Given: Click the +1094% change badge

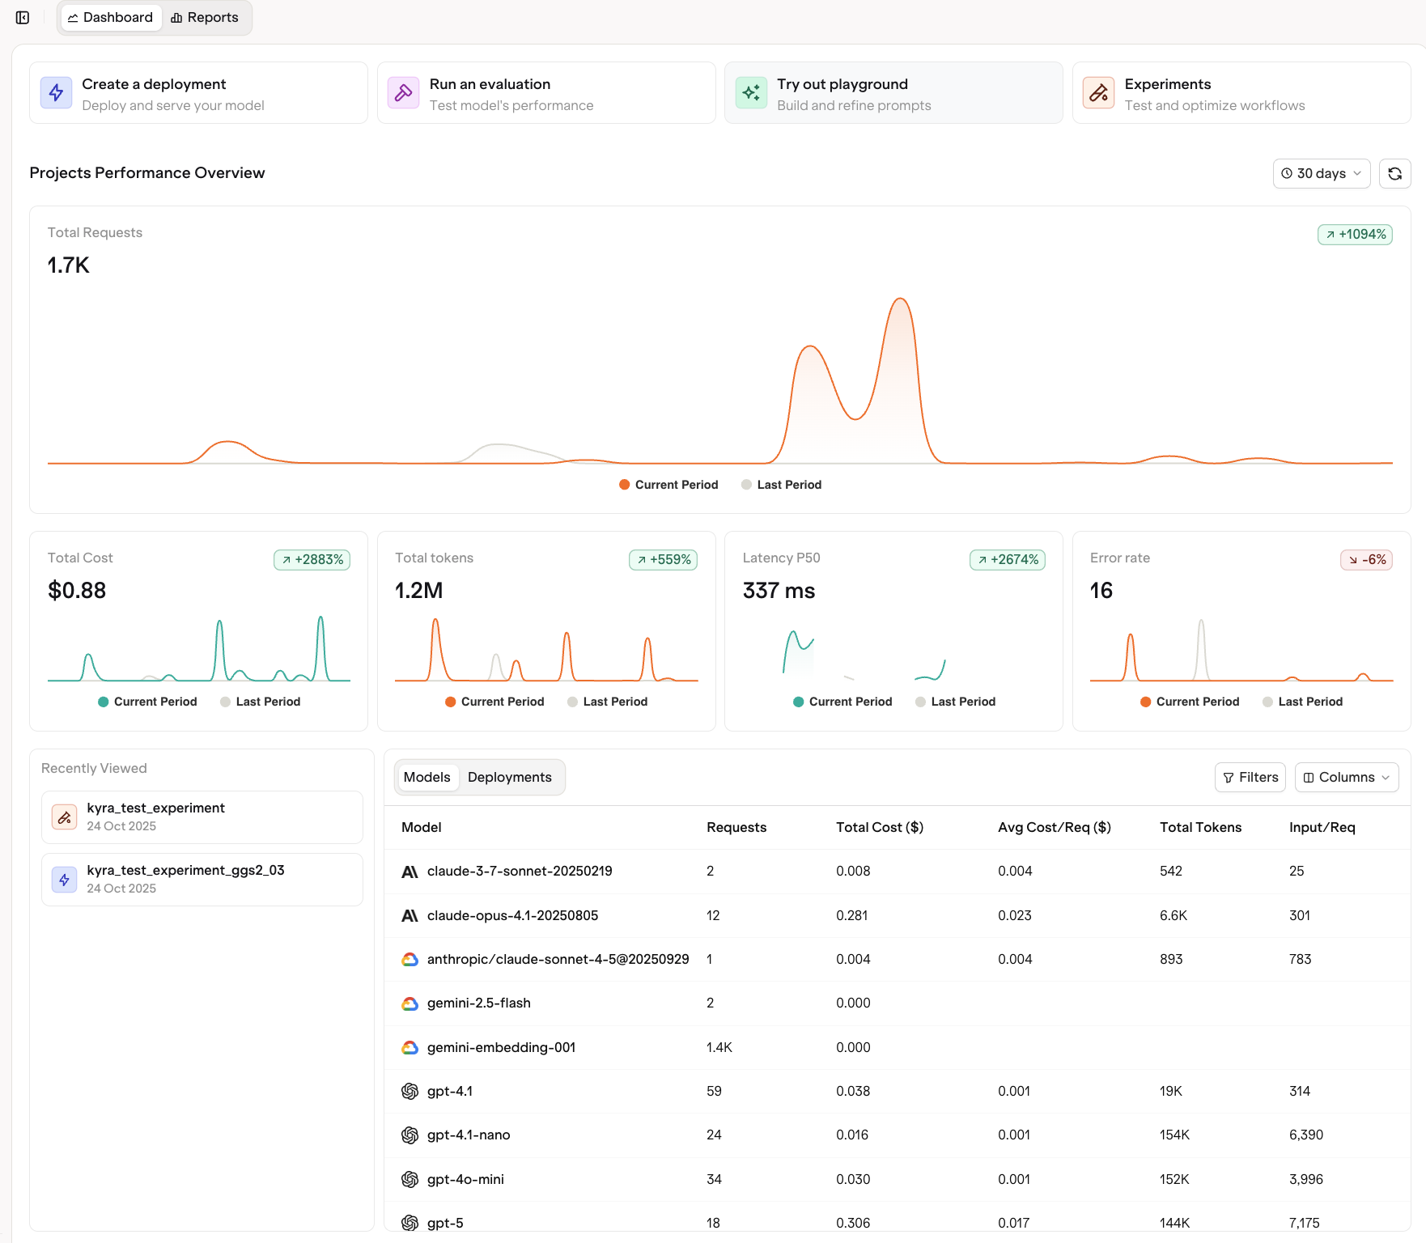Looking at the screenshot, I should click(x=1355, y=235).
